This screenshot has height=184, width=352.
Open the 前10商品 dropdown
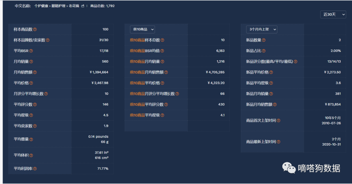point(142,29)
